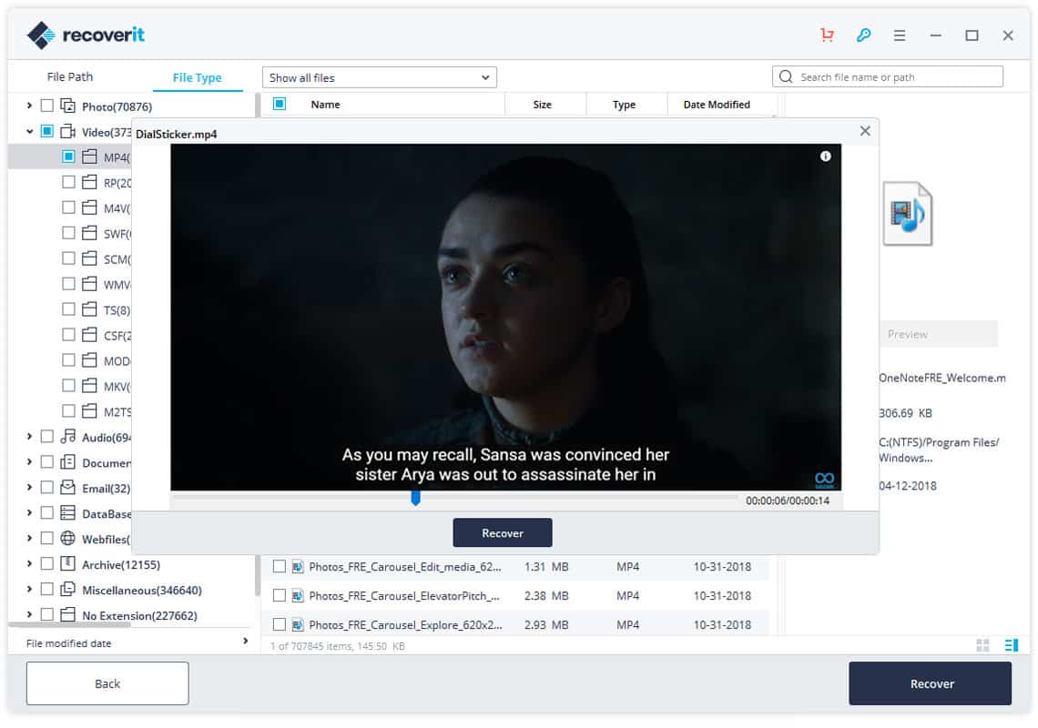Click the Audio category music icon

pyautogui.click(x=67, y=437)
